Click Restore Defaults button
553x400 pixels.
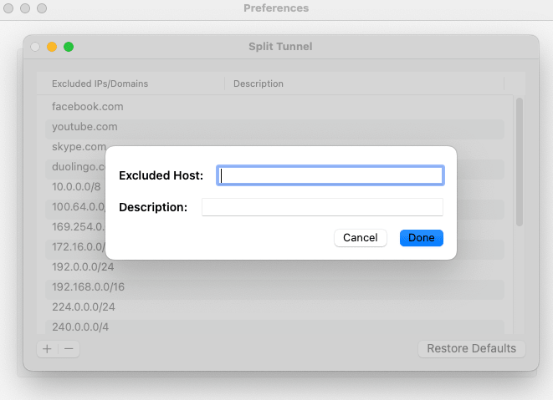(x=472, y=348)
